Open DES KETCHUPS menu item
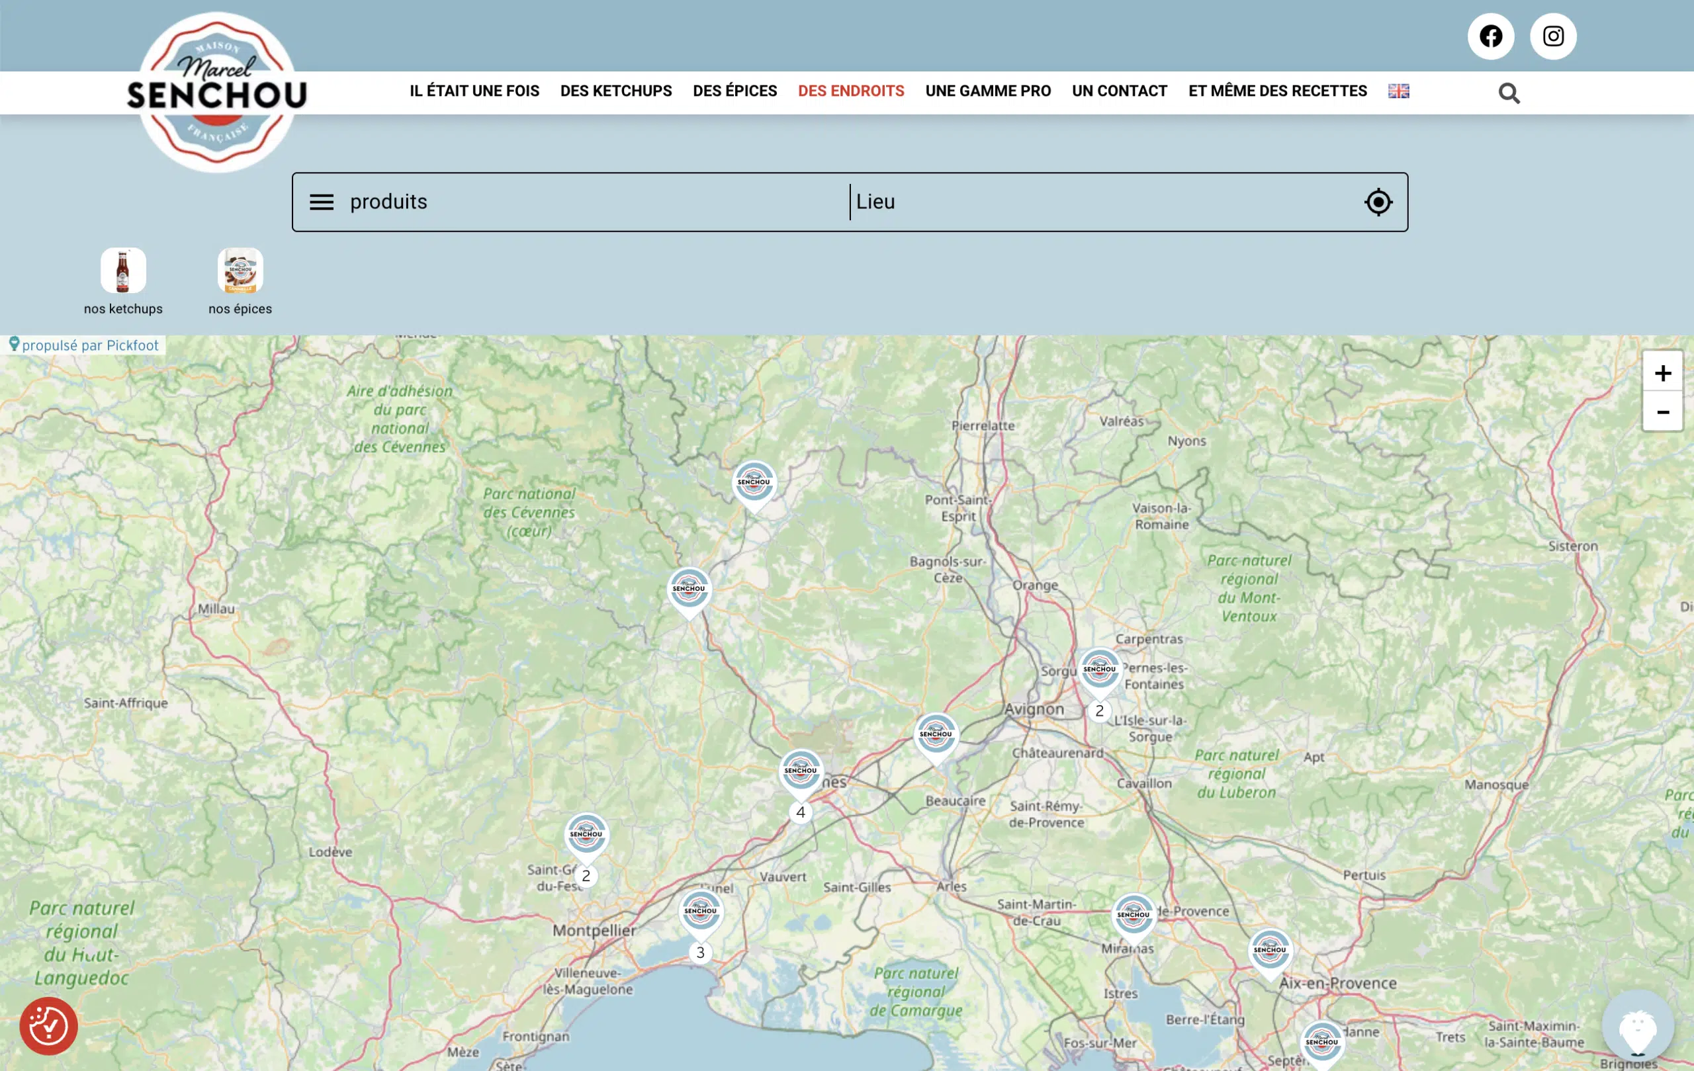 pyautogui.click(x=615, y=91)
